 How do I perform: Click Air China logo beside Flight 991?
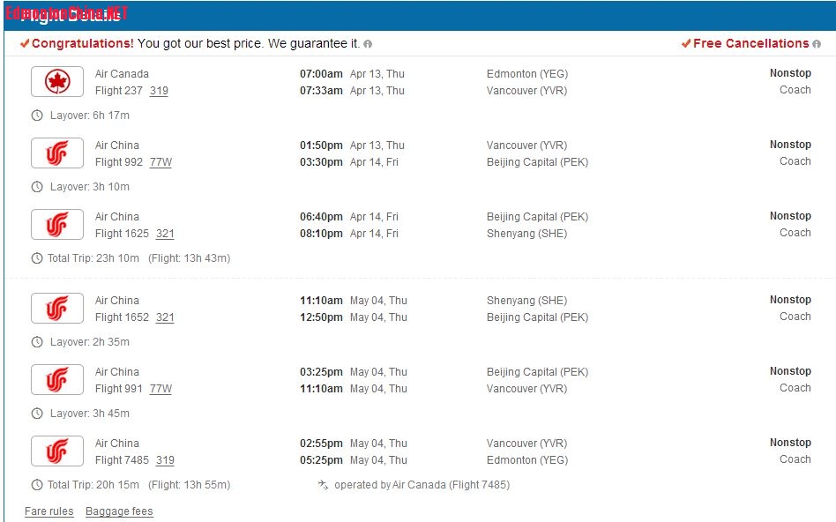[57, 380]
